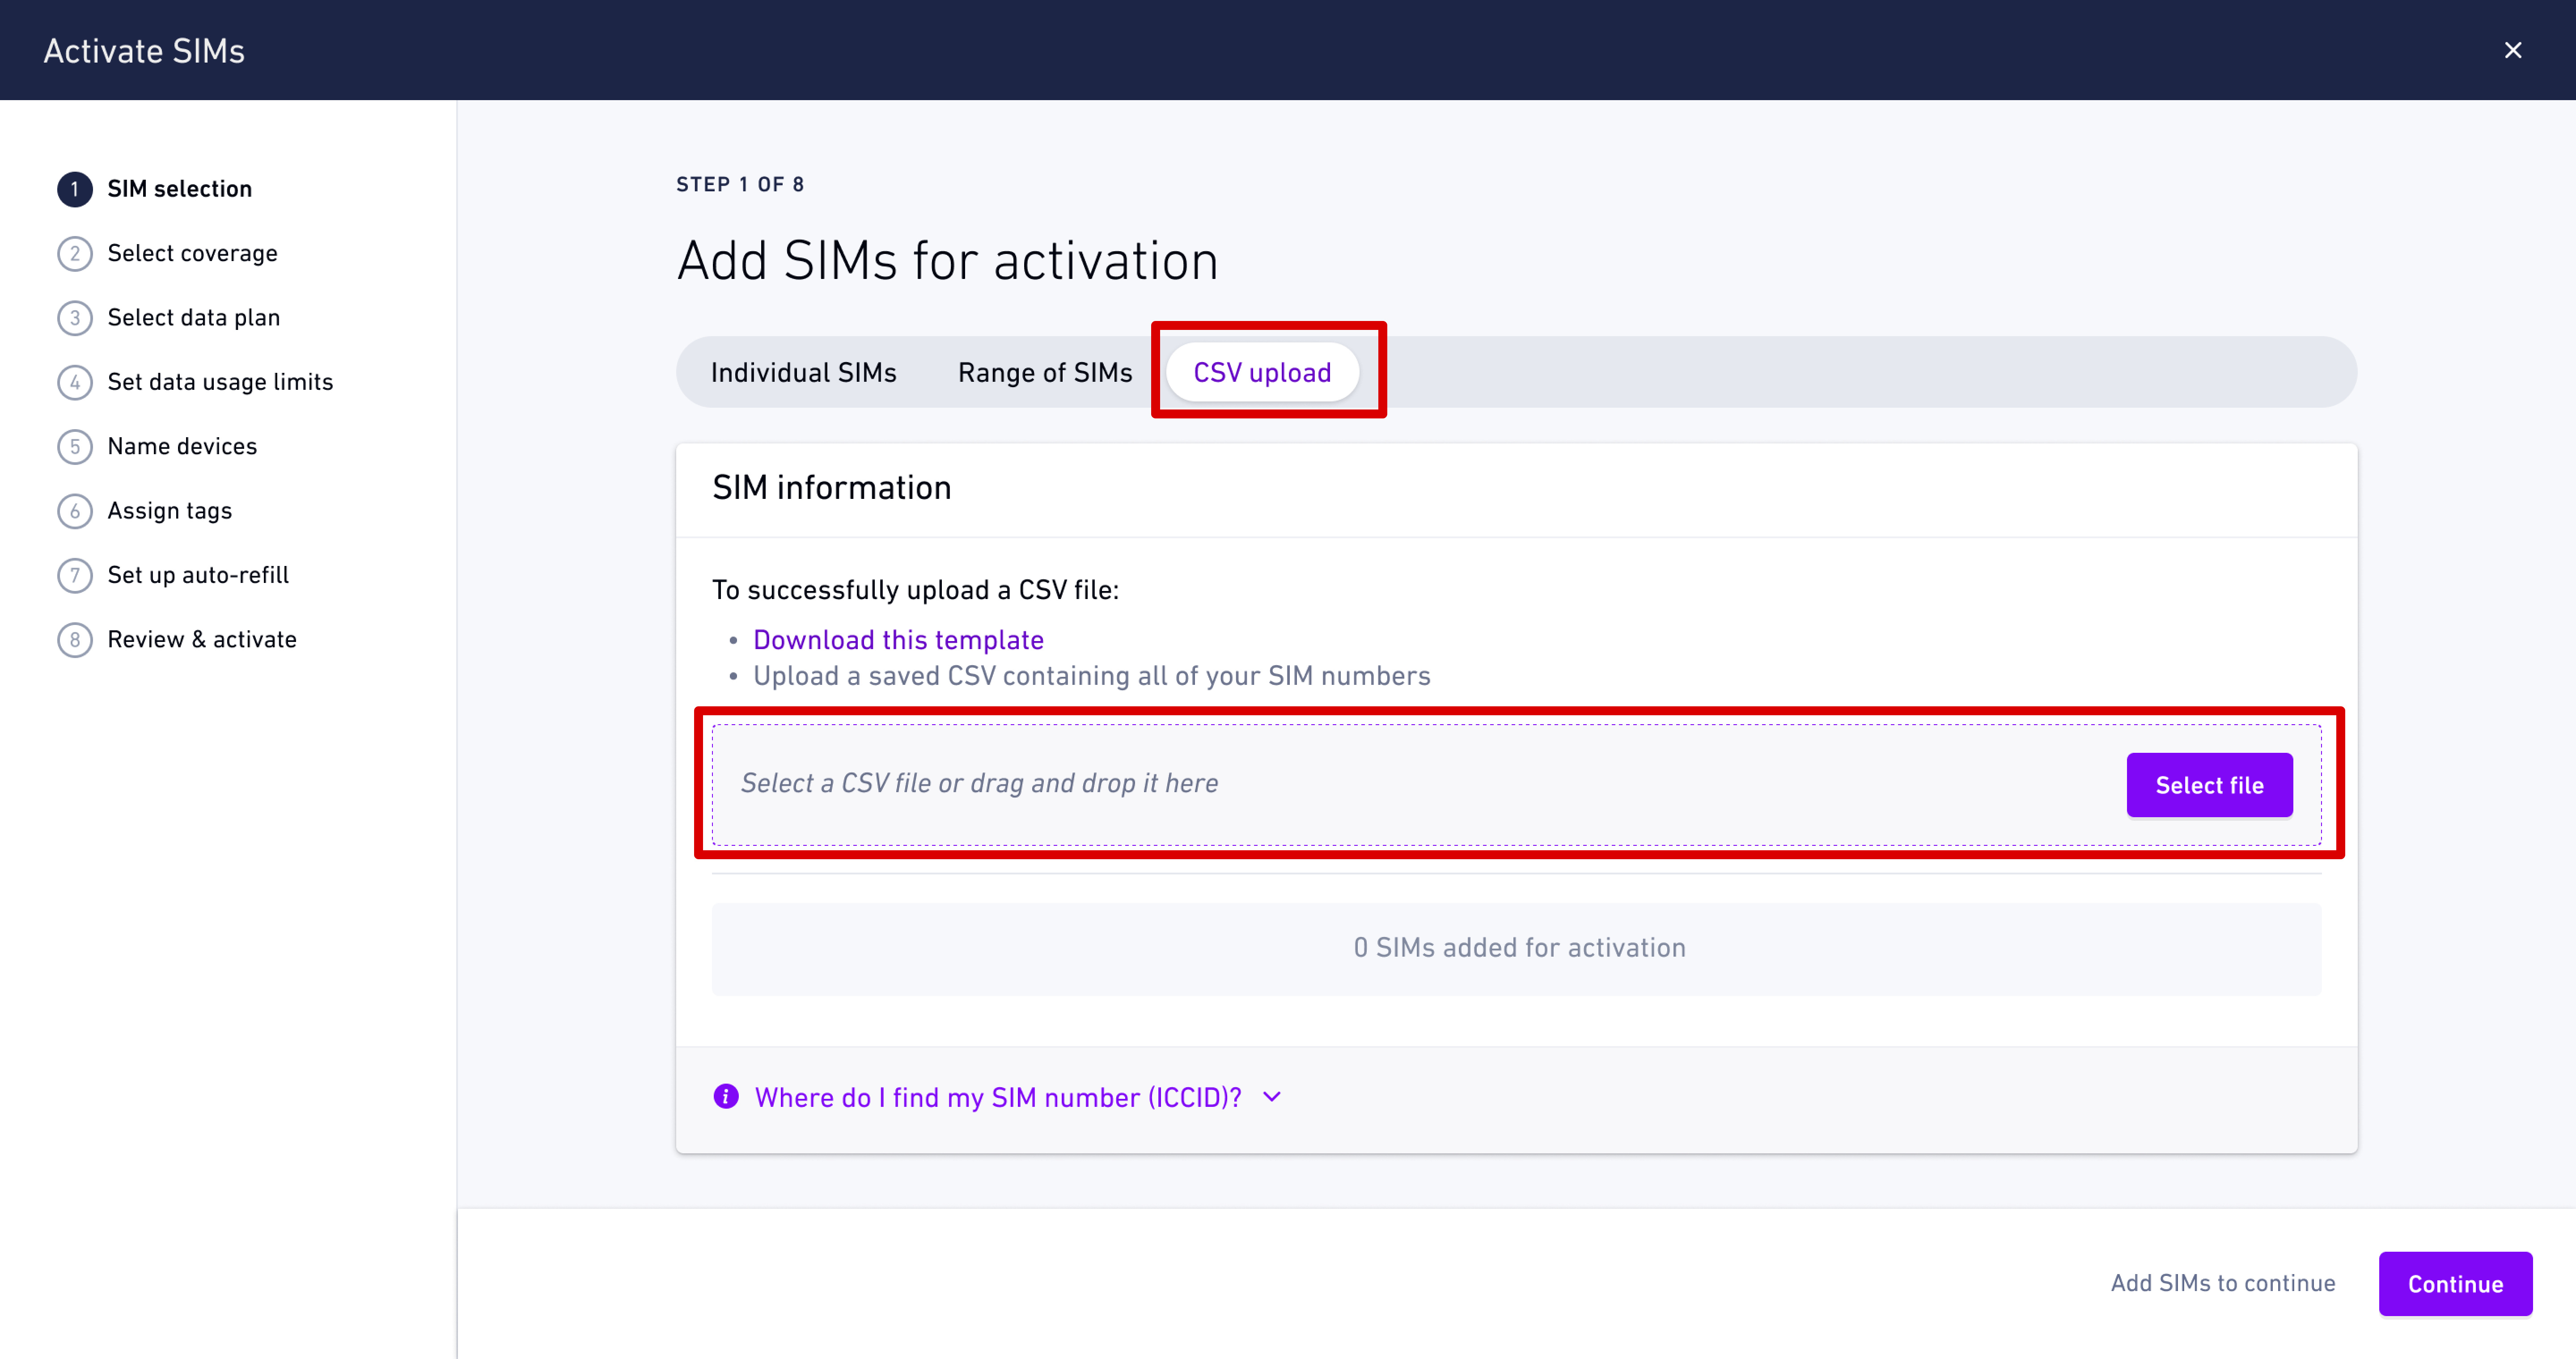
Task: Collapse the ICCID help section chevron
Action: (1272, 1096)
